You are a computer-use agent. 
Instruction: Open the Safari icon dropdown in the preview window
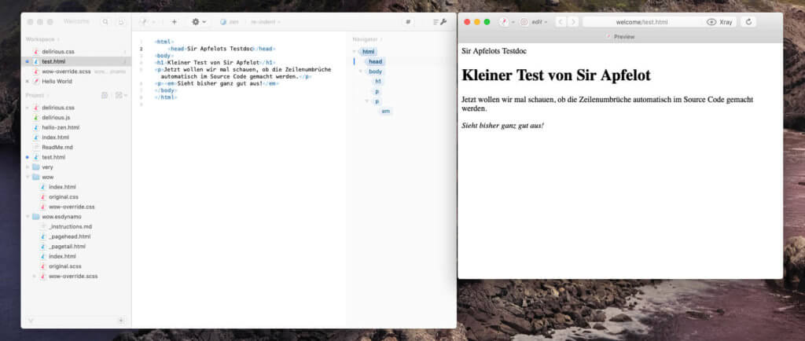[507, 22]
